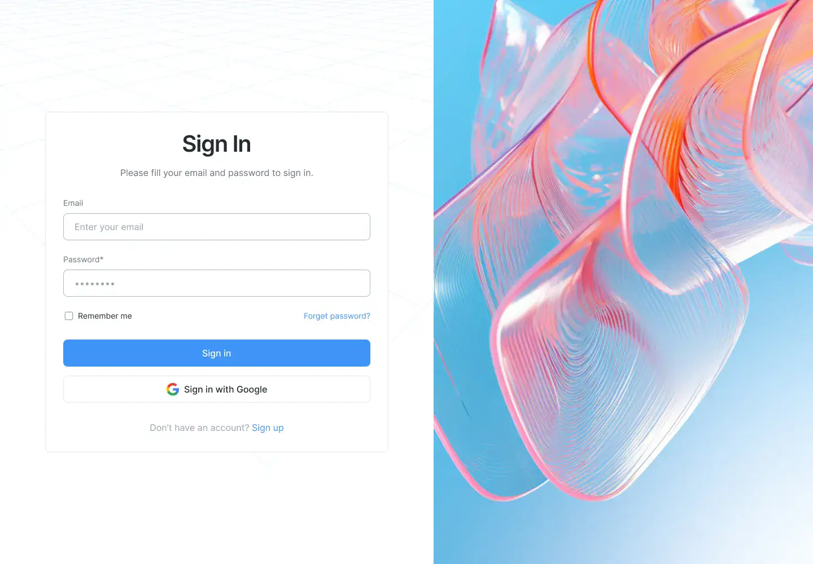Image resolution: width=813 pixels, height=564 pixels.
Task: Select the Password* field label
Action: [x=84, y=259]
